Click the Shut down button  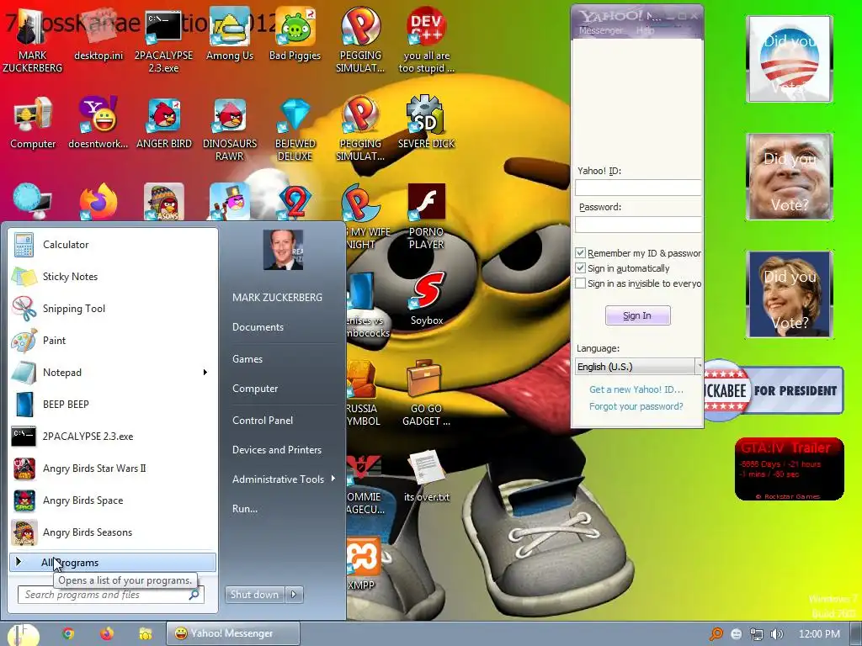point(254,595)
